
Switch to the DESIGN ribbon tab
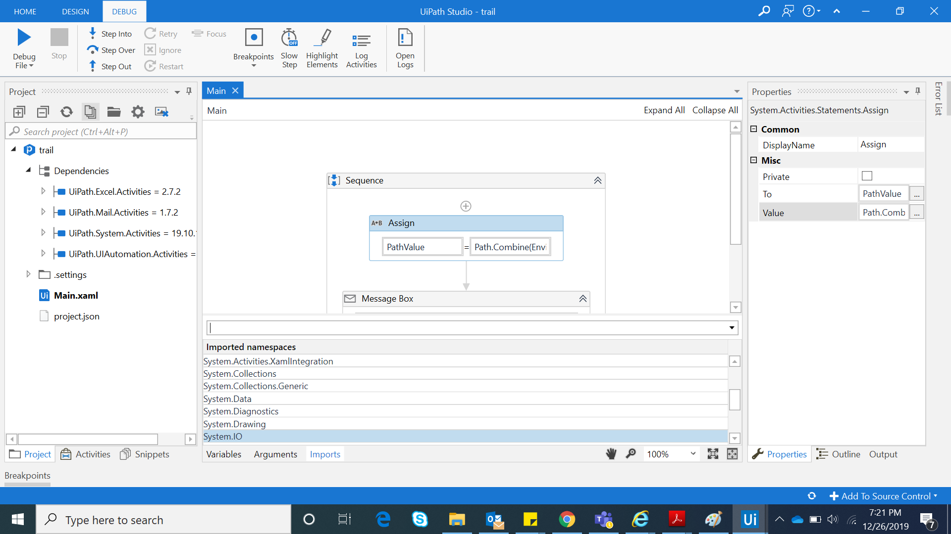(x=75, y=11)
